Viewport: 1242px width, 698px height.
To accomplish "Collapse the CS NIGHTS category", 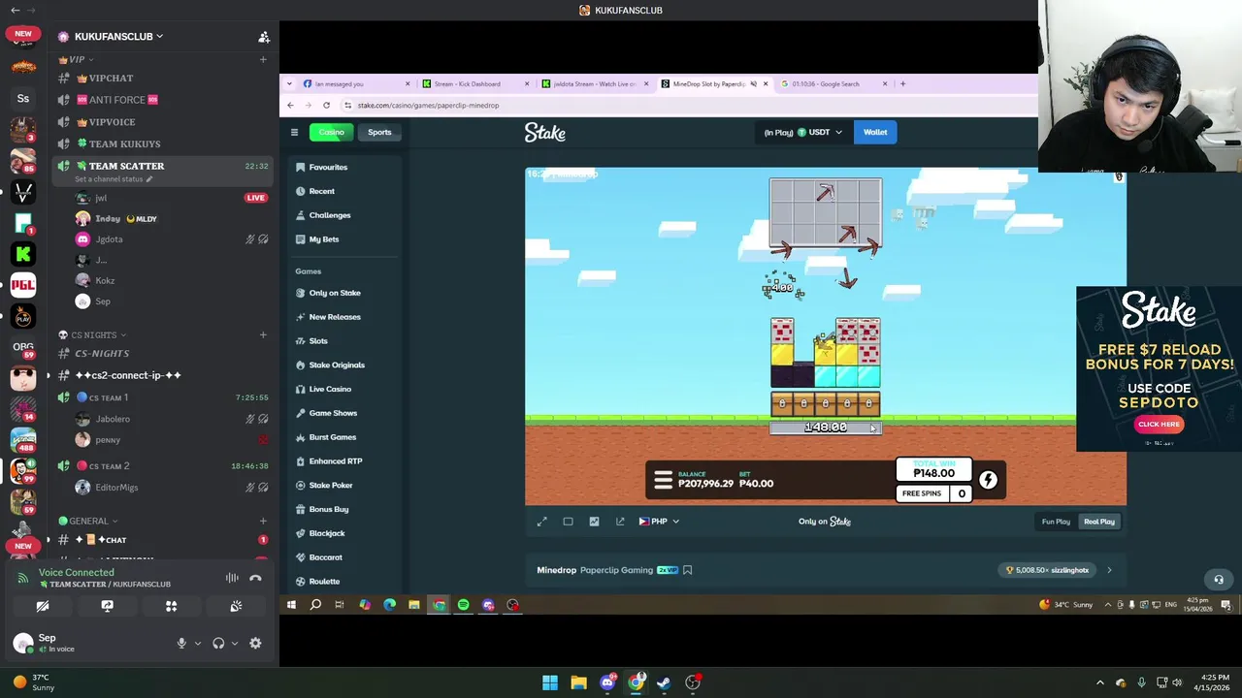I will click(x=93, y=334).
